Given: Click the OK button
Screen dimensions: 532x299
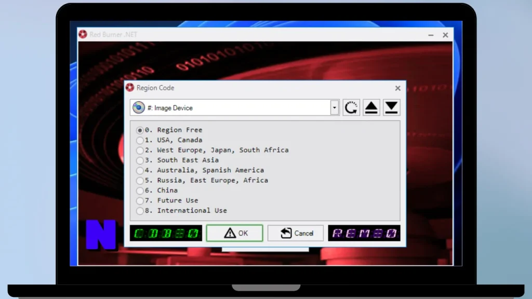Looking at the screenshot, I should pos(234,233).
